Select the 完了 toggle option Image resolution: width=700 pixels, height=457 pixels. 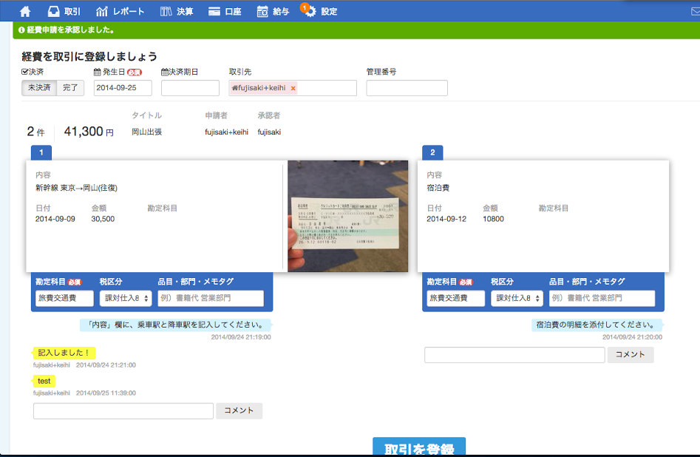point(70,88)
